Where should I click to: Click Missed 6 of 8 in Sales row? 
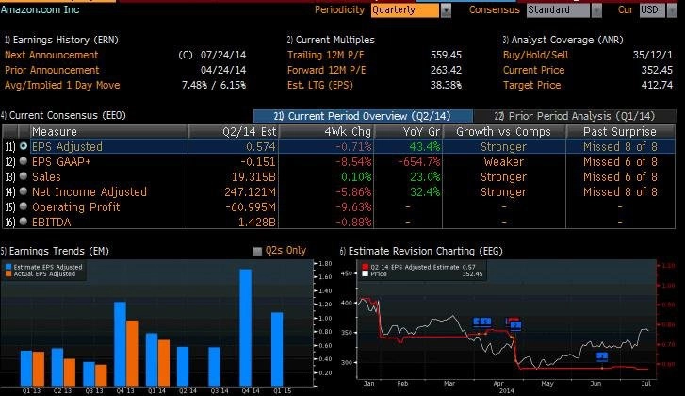point(620,176)
